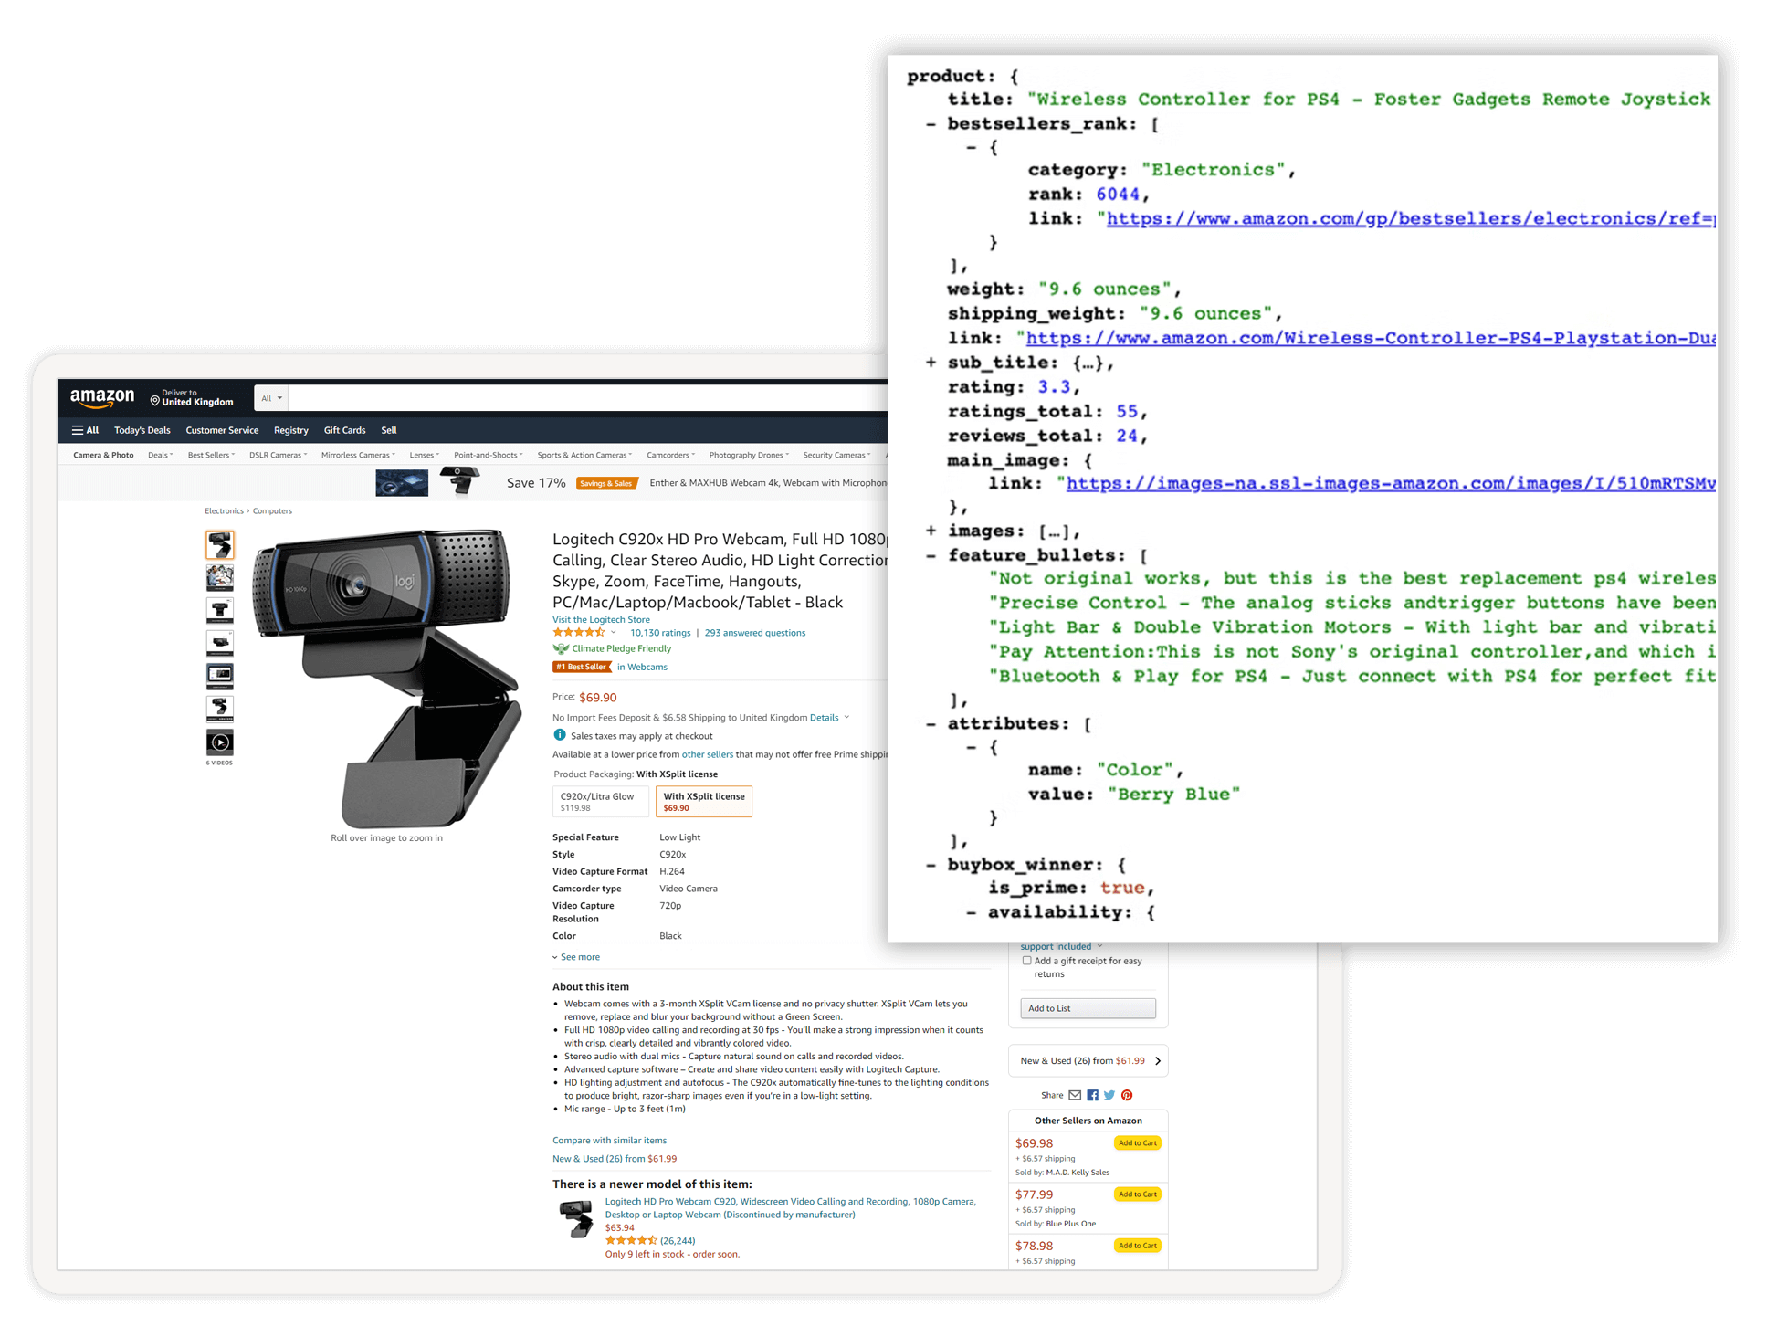The width and height of the screenshot is (1777, 1326).
Task: Select With XSplit license packaging option
Action: pyautogui.click(x=704, y=801)
